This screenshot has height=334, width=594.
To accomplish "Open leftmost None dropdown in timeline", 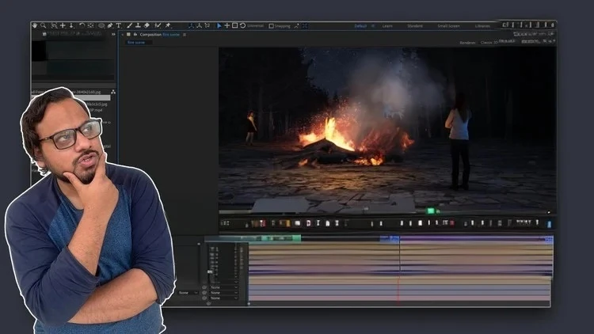I will click(x=187, y=293).
